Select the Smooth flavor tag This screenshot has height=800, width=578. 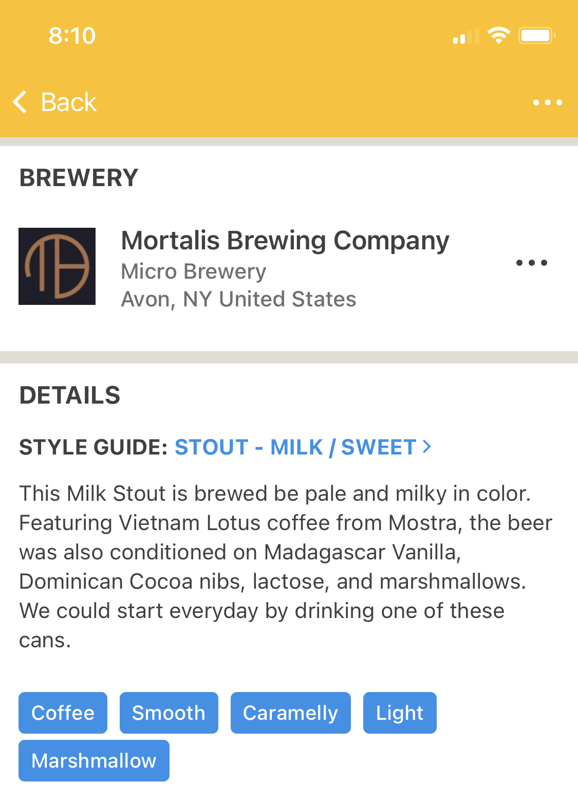click(169, 713)
